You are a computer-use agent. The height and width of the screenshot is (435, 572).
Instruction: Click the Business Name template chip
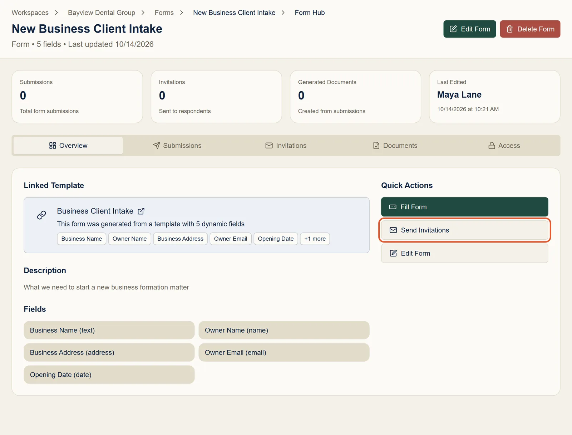[82, 239]
